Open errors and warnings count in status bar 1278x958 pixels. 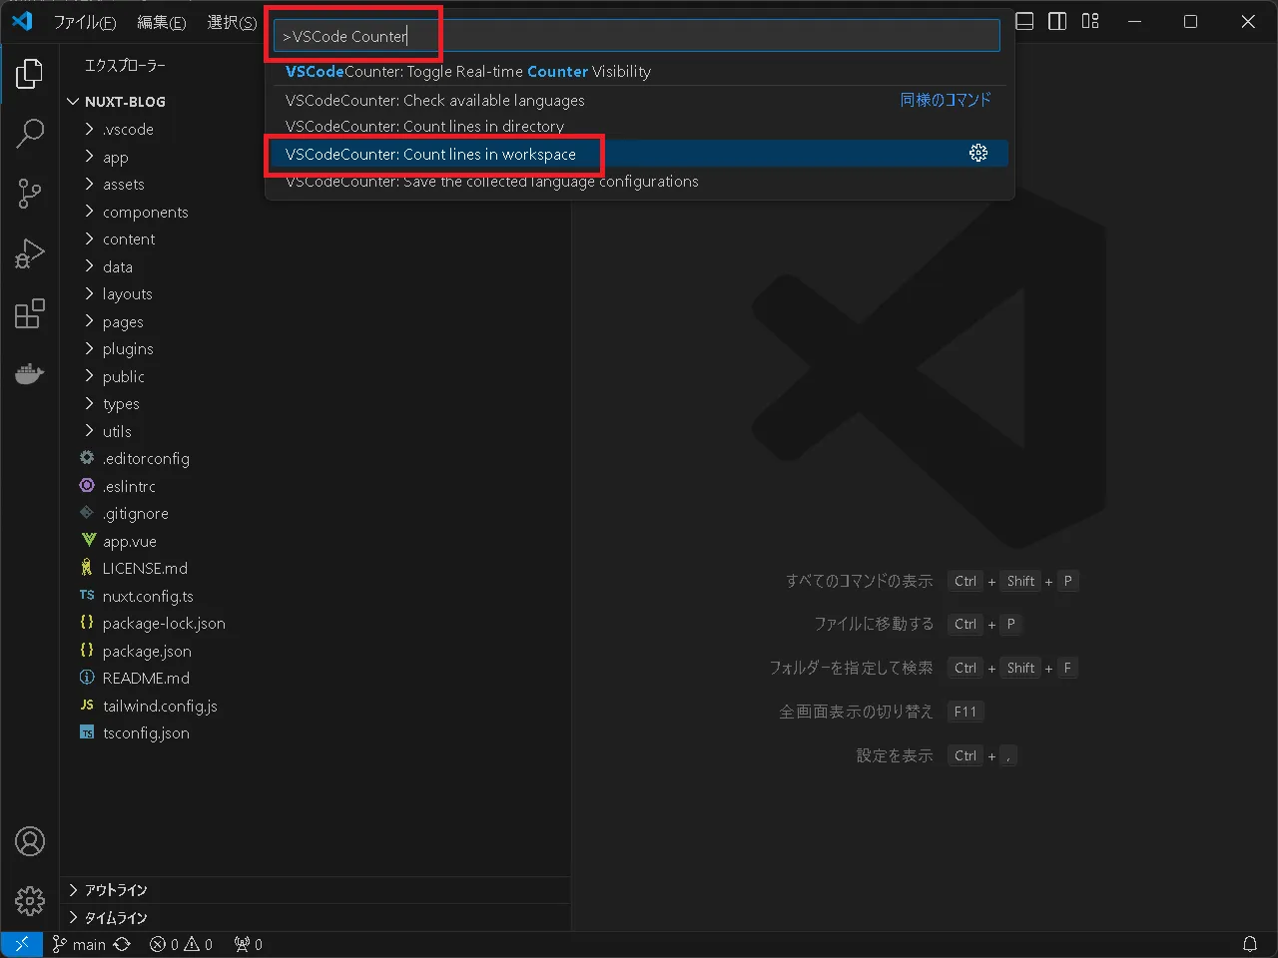(181, 944)
